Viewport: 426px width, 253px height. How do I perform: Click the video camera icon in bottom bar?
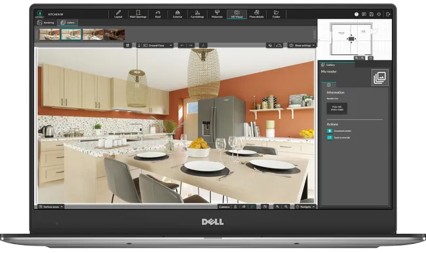(x=265, y=207)
